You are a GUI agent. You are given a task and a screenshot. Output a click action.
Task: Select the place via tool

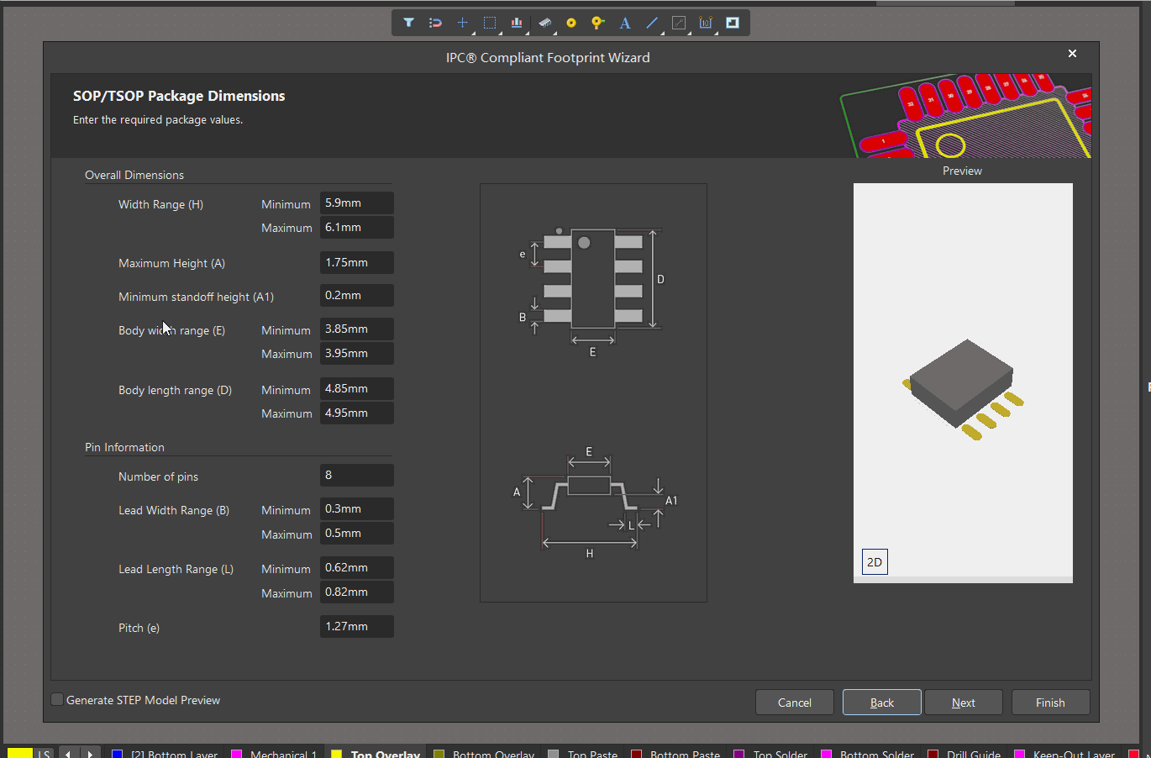pos(597,23)
